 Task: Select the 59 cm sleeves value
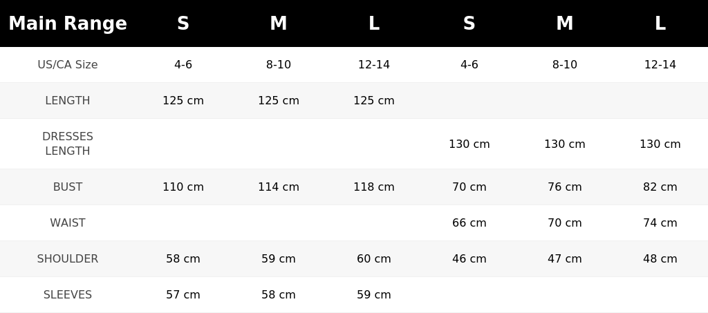pyautogui.click(x=374, y=294)
